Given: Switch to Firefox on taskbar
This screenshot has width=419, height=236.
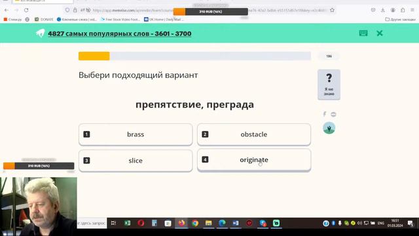Looking at the screenshot, I should (181, 223).
